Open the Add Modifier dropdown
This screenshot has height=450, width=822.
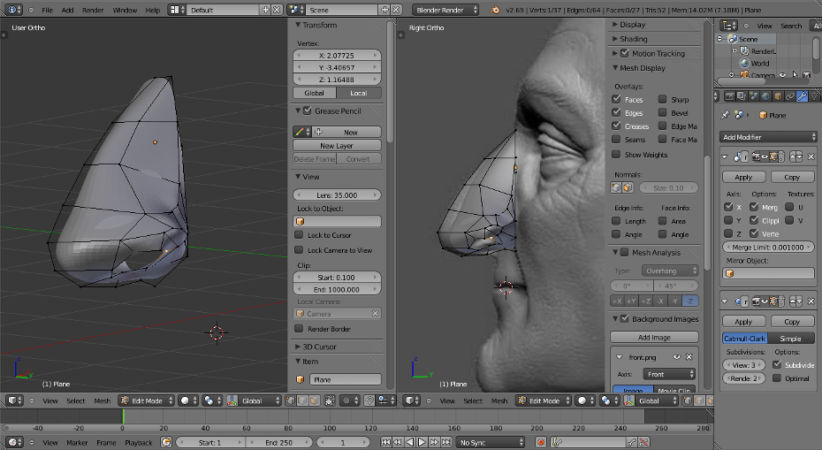769,137
